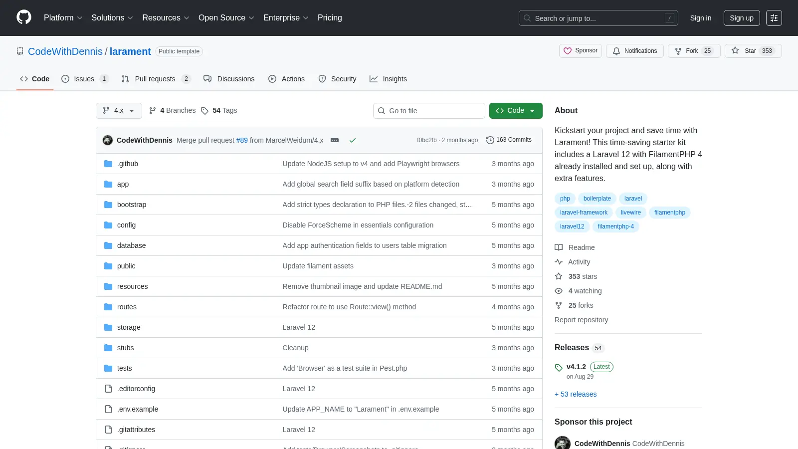View 4 Branches
This screenshot has width=798, height=449.
pyautogui.click(x=173, y=111)
